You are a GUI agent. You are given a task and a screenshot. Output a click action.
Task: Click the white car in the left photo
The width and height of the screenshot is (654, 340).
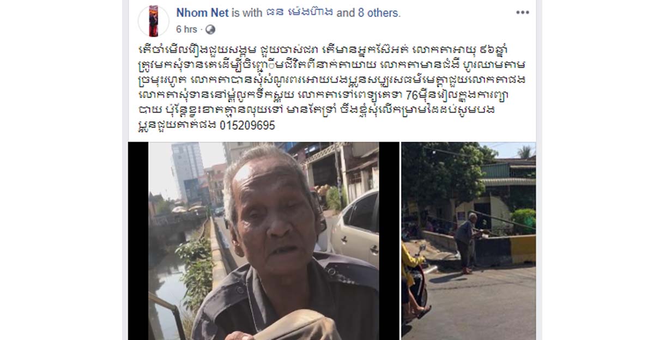355,228
